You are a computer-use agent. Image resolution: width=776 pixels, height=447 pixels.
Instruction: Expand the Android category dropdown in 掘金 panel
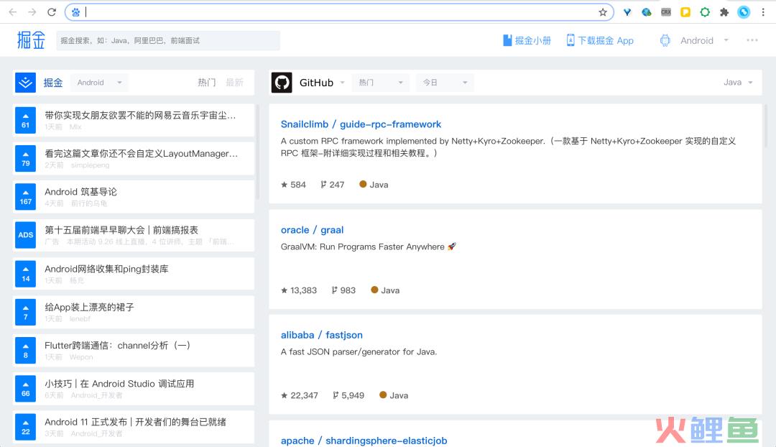pos(99,83)
